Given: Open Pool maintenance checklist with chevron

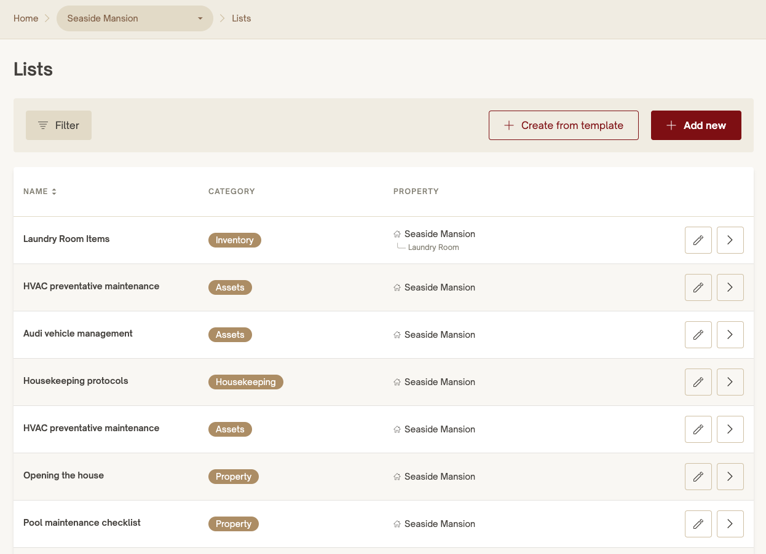Looking at the screenshot, I should point(730,524).
